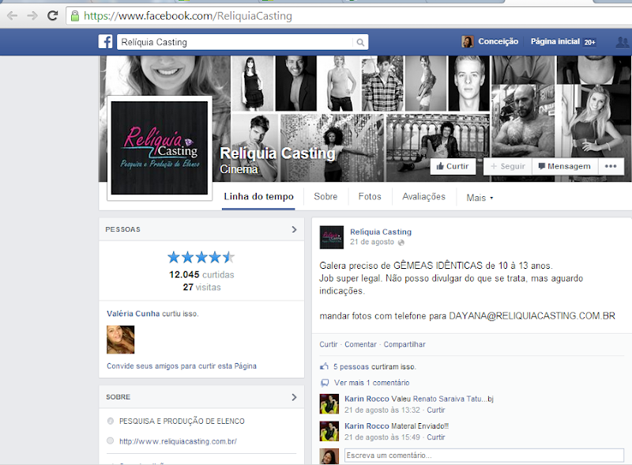Click Curtir on the 13:32 comment
The height and width of the screenshot is (465, 632).
pyautogui.click(x=436, y=410)
